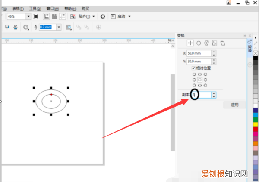Viewport: 259px width, 182px height.
Task: Select the Size transform icon
Action: pyautogui.click(x=215, y=43)
